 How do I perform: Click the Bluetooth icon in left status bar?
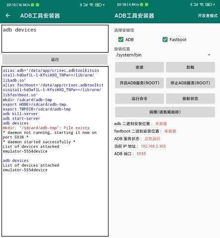pyautogui.click(x=81, y=5)
